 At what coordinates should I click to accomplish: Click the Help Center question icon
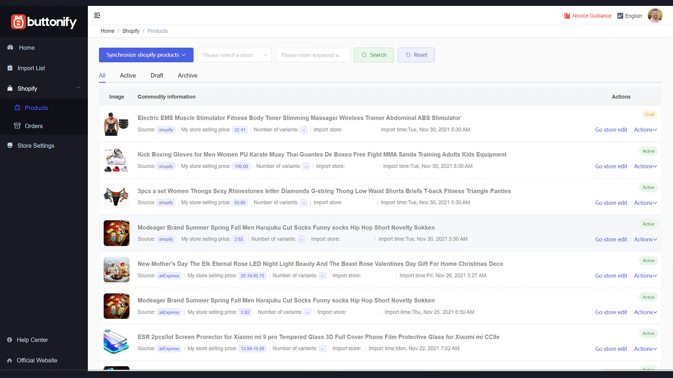[x=10, y=340]
